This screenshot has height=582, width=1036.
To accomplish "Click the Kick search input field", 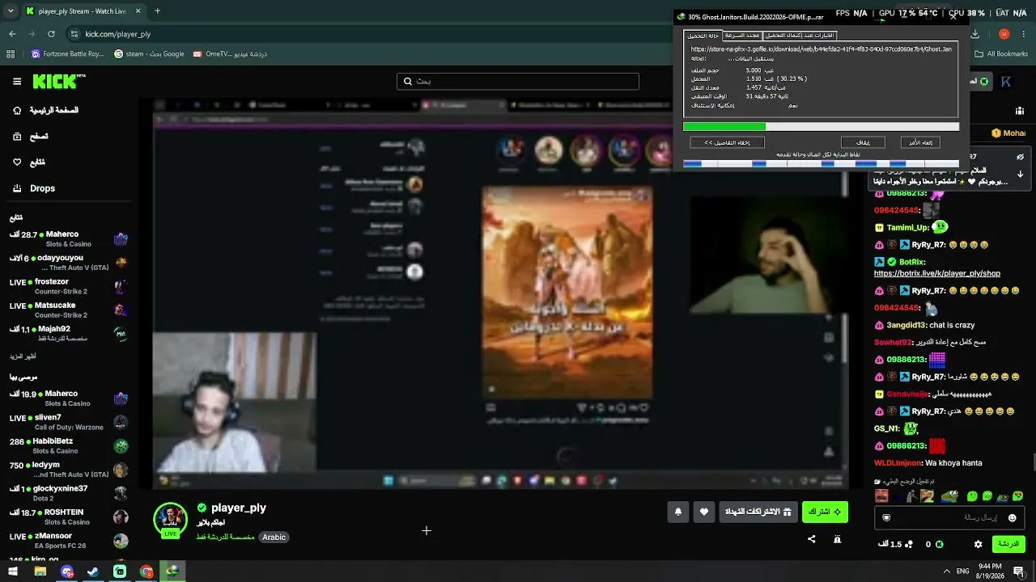I will [518, 81].
